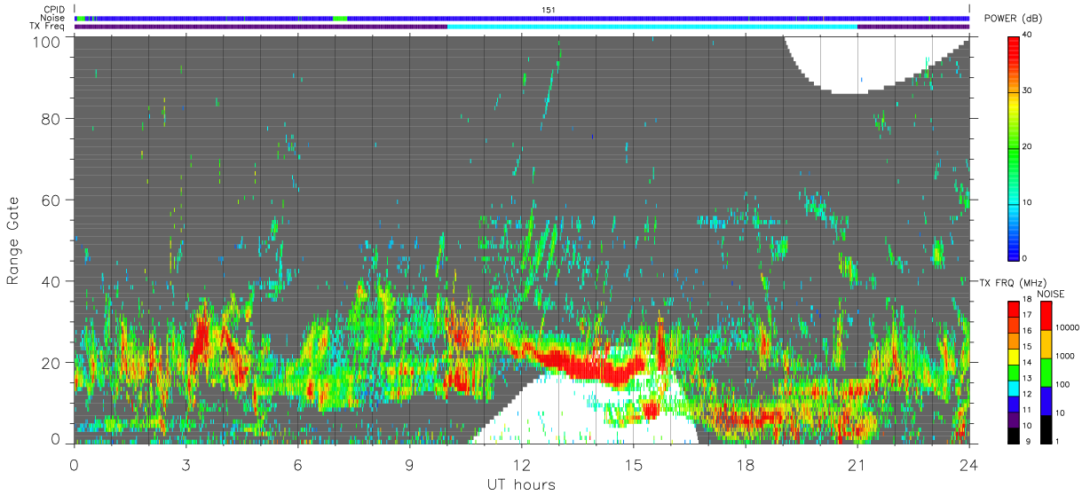Click the purple segment of the TX FRQ color bar
Viewport: 1090px width, 503px height.
(x=1015, y=420)
